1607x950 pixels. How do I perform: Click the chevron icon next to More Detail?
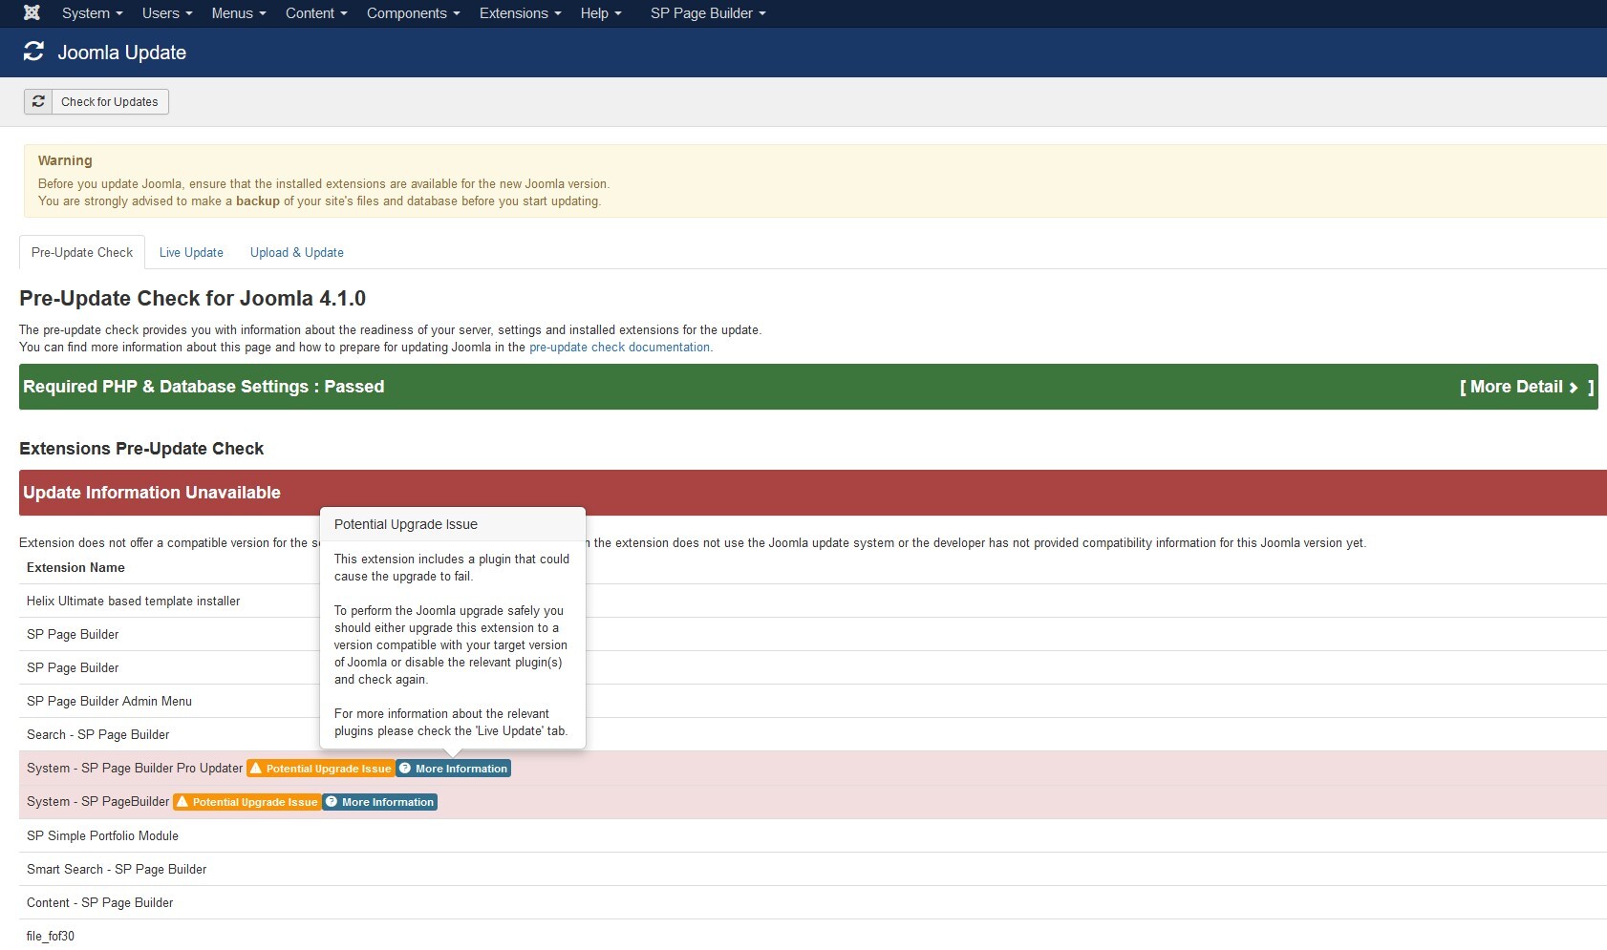[1574, 388]
